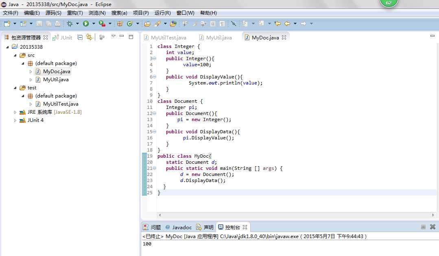Fold DisplayValue method at line 6
Viewport: 439px width, 256px height.
[x=154, y=76]
